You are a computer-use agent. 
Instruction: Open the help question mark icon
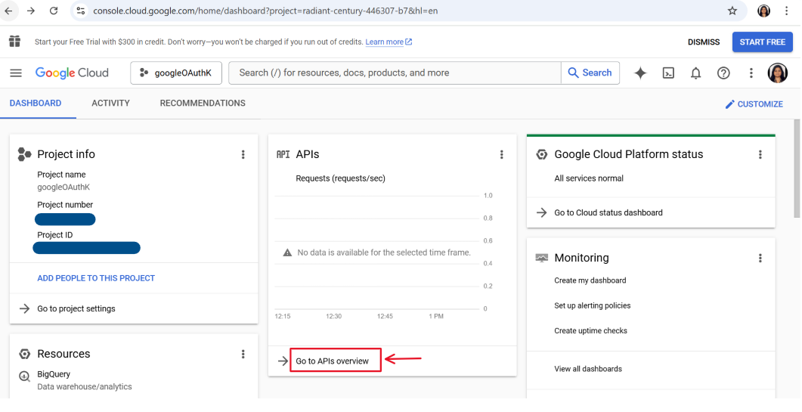pyautogui.click(x=723, y=73)
